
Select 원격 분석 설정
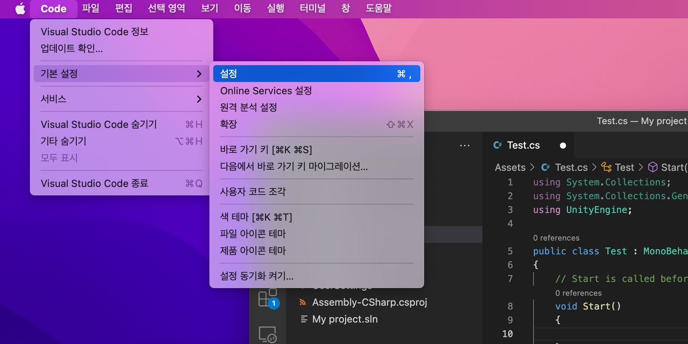pyautogui.click(x=317, y=107)
